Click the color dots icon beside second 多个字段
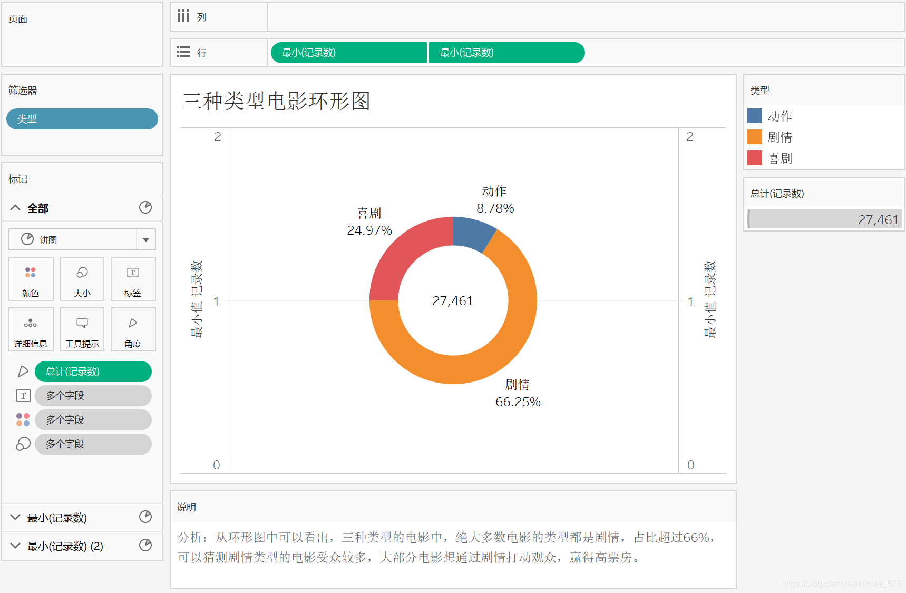 point(23,419)
